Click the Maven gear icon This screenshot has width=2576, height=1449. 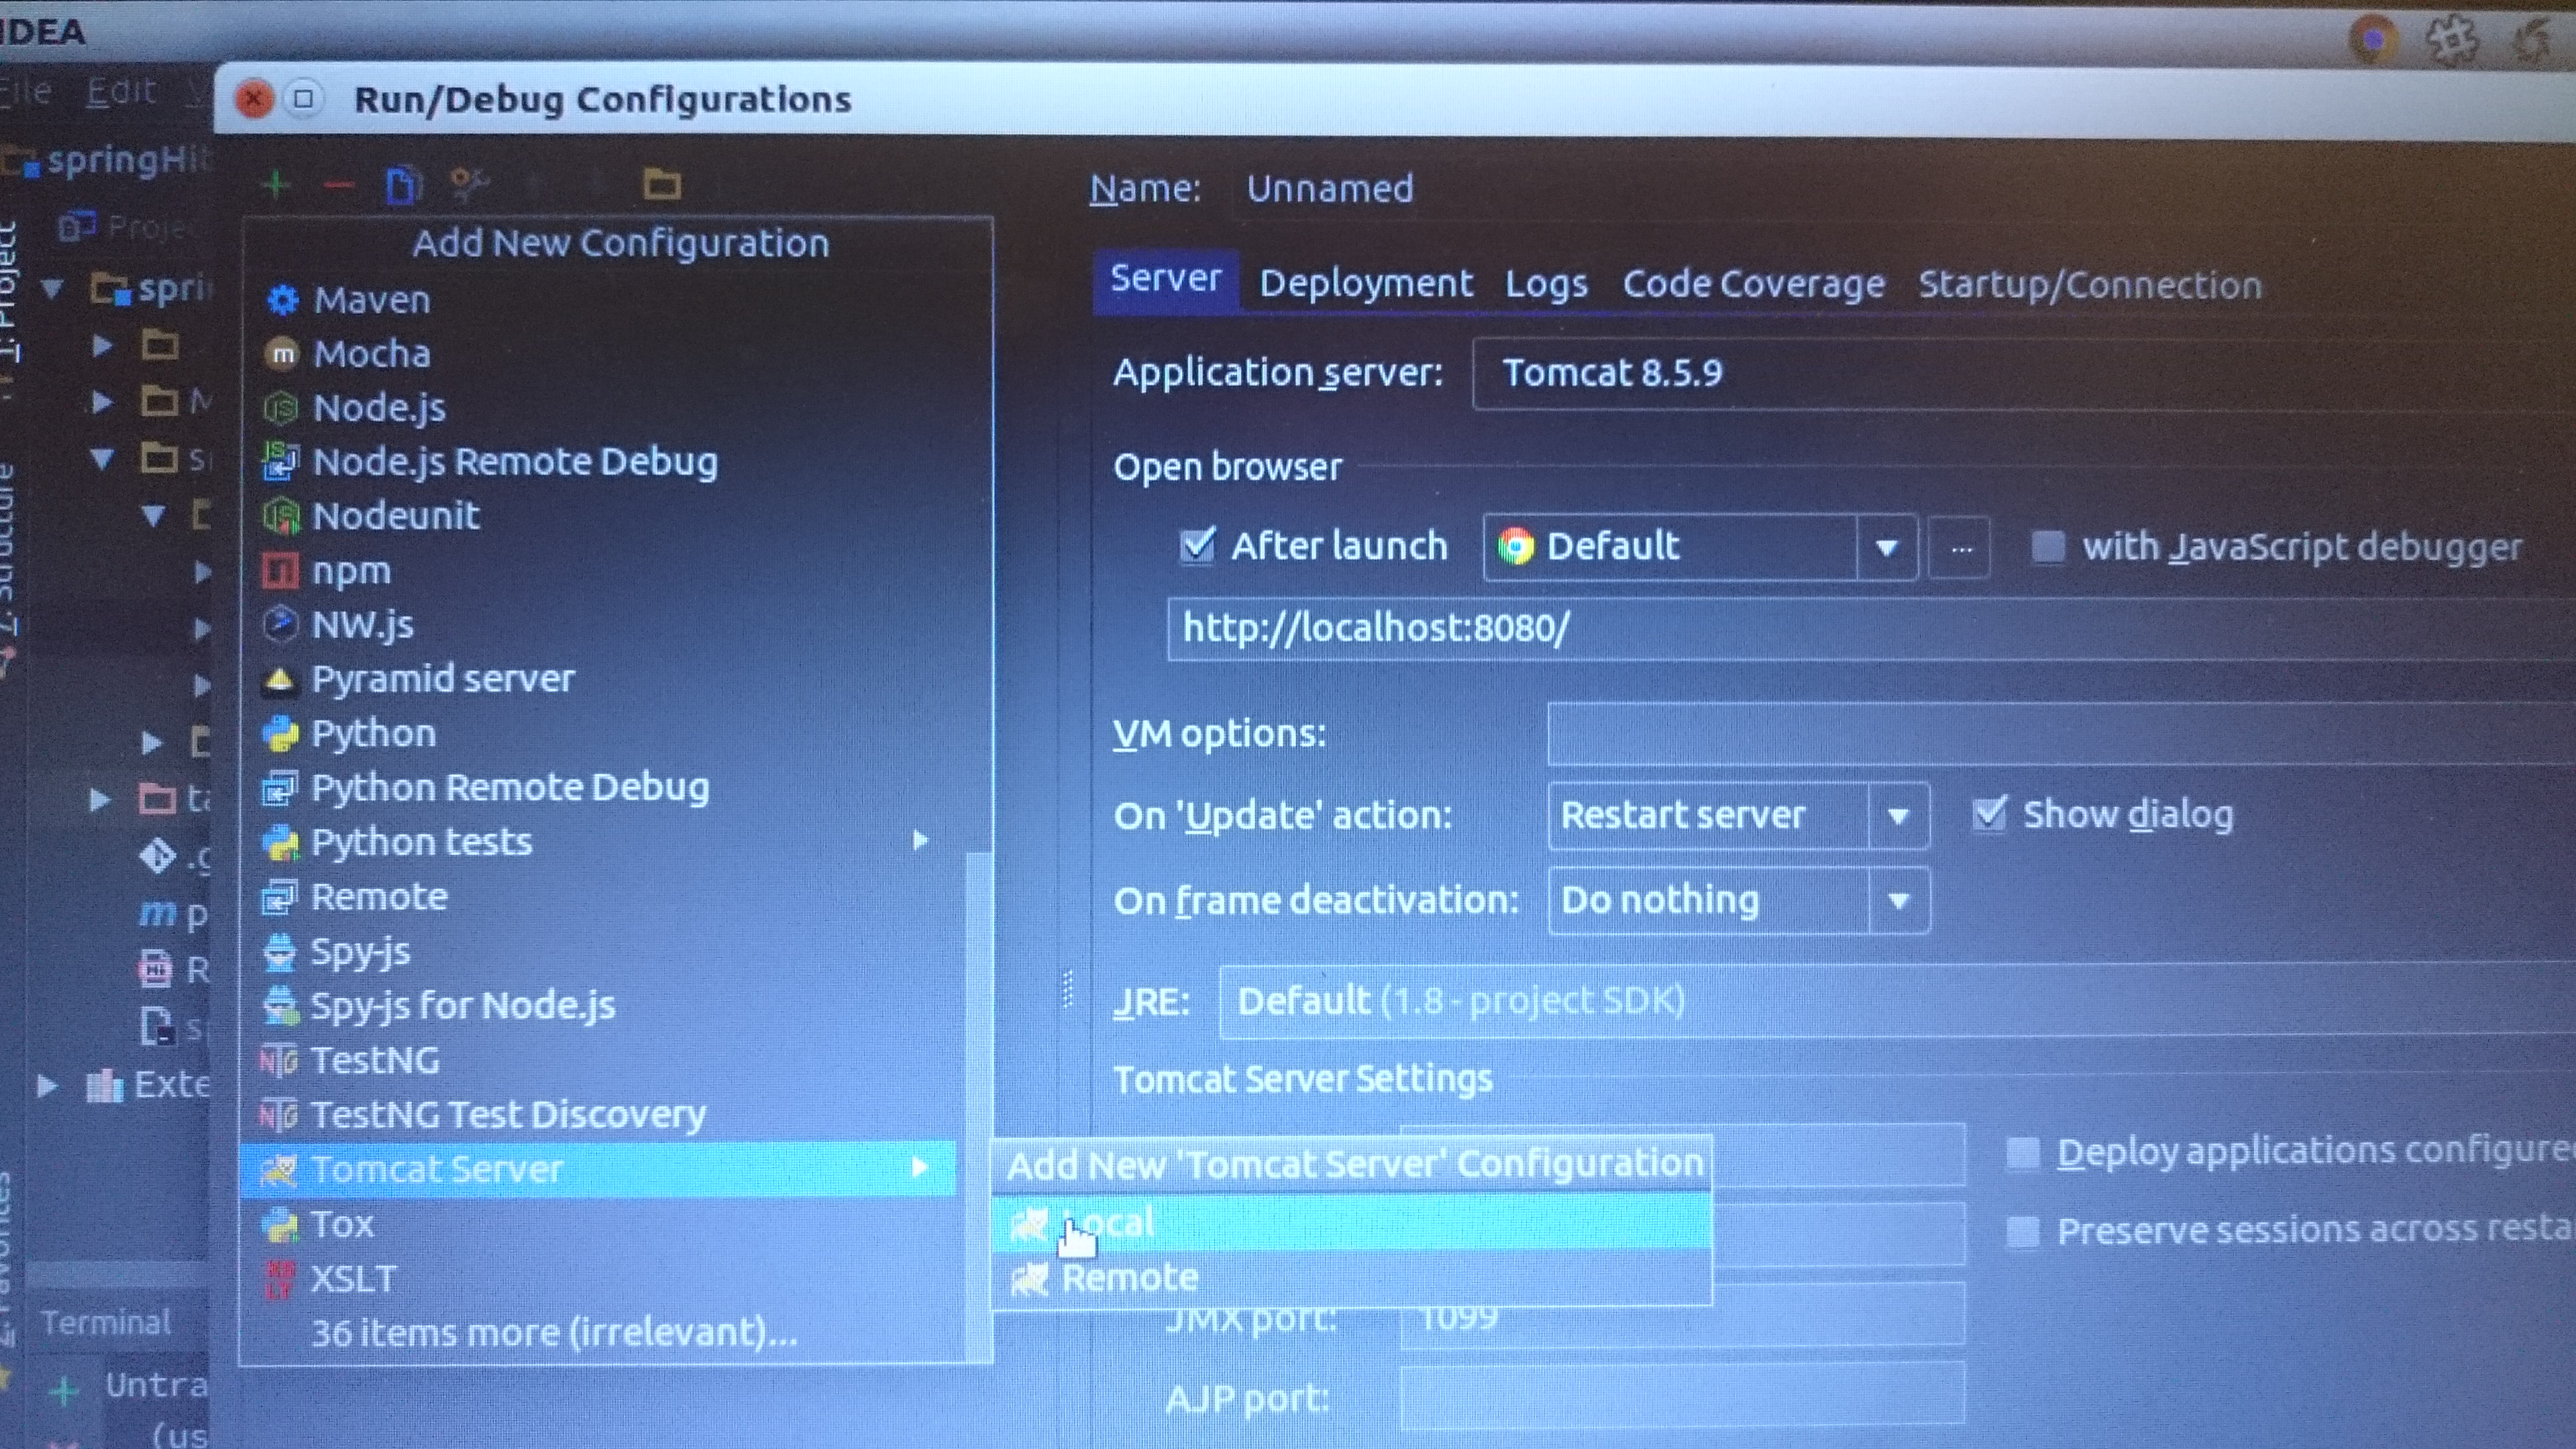[283, 300]
